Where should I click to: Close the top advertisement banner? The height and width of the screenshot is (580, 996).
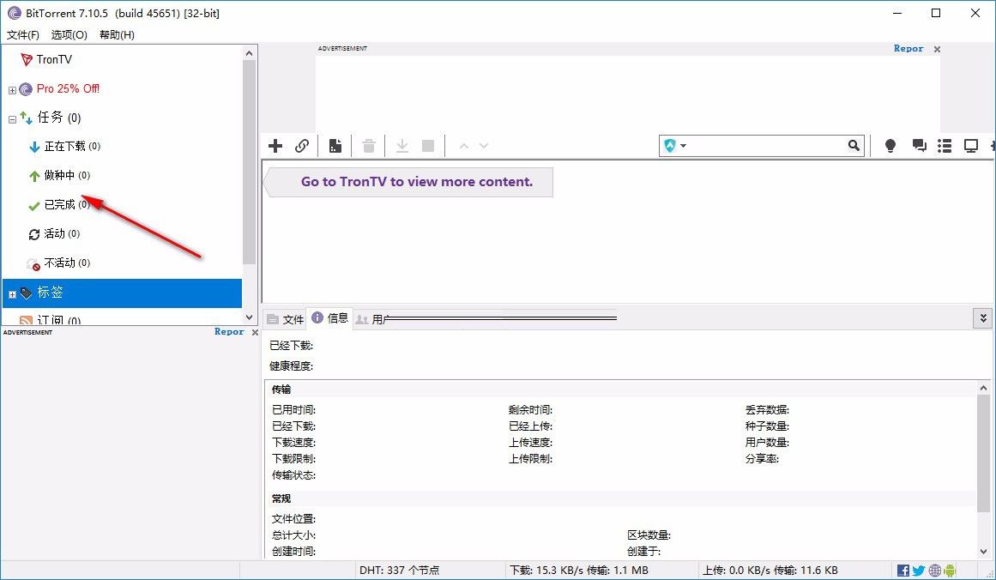[937, 49]
